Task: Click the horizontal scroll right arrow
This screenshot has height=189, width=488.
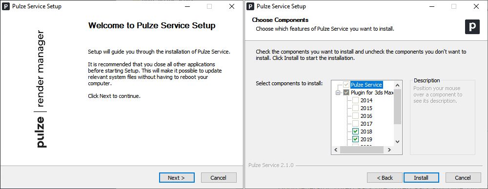Action: pyautogui.click(x=389, y=150)
